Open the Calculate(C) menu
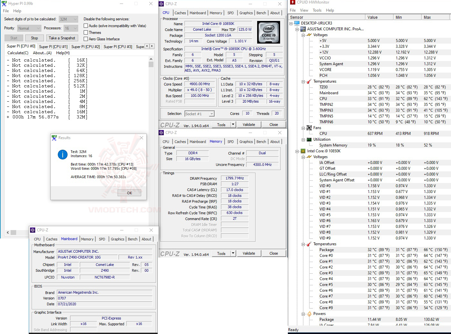The image size is (451, 334). (18, 53)
